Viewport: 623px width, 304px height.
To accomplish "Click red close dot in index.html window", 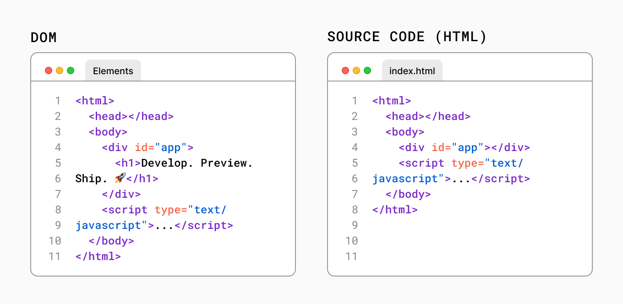I will point(345,71).
